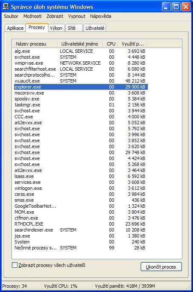Switch to the Výkon tab

click(x=56, y=28)
